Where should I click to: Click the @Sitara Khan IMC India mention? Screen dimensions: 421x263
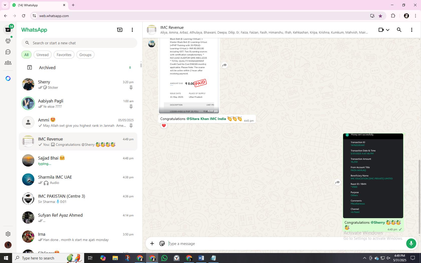click(206, 119)
